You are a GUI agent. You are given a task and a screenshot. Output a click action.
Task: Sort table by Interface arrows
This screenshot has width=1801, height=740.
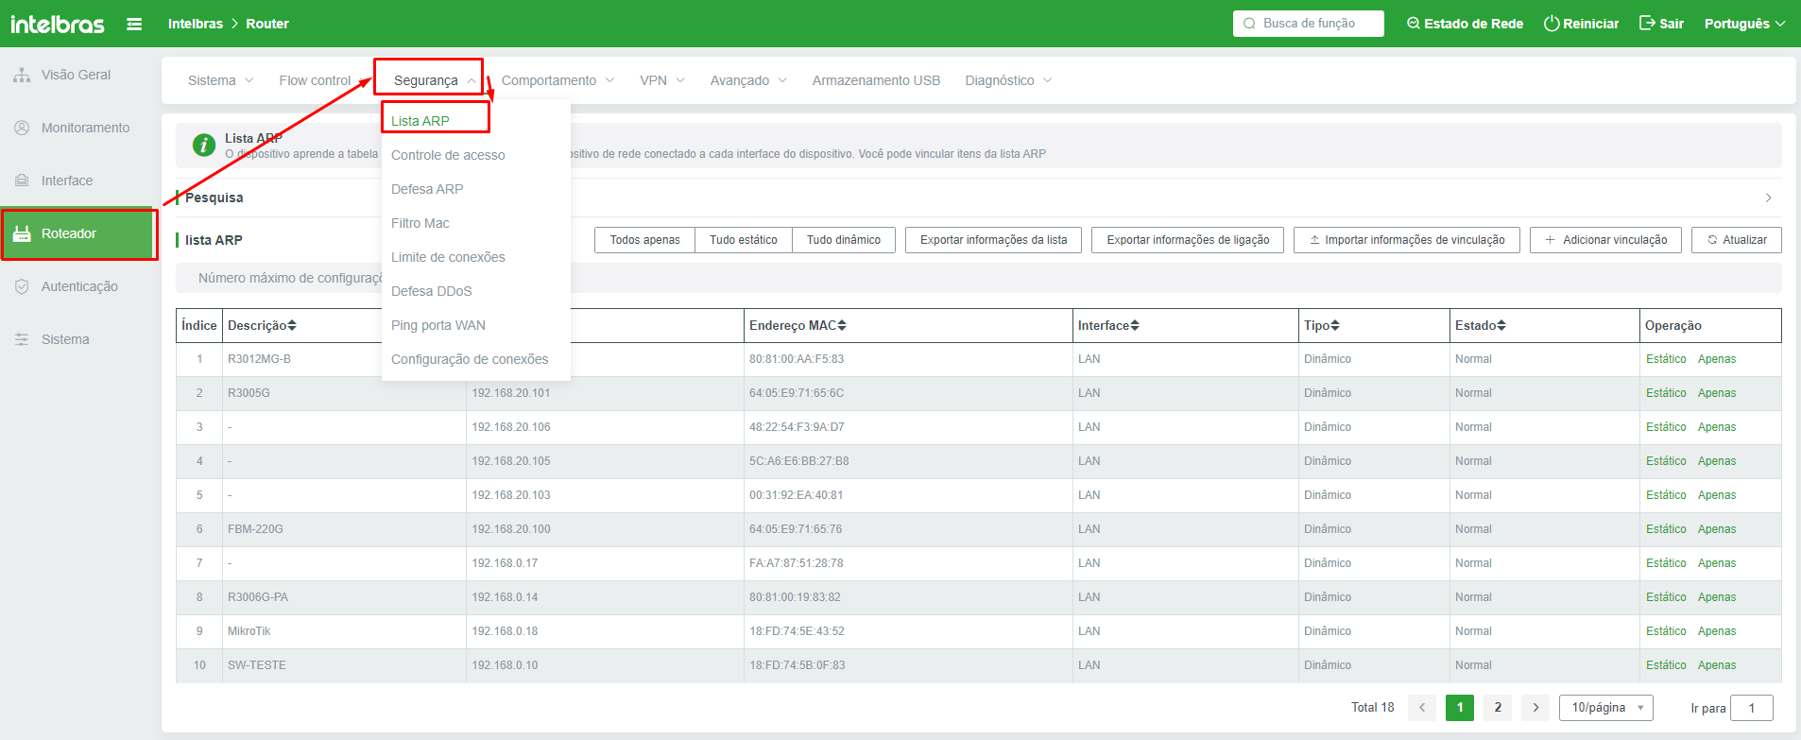(1135, 325)
